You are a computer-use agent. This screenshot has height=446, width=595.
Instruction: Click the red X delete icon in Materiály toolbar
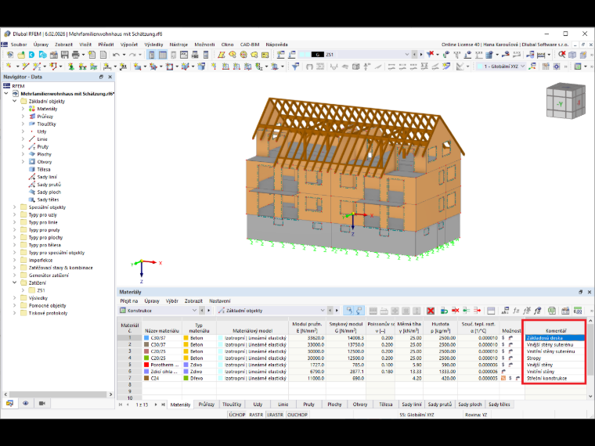pos(431,311)
